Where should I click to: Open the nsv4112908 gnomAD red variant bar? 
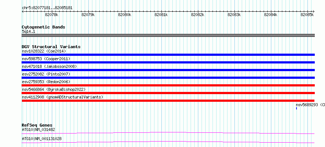point(168,101)
